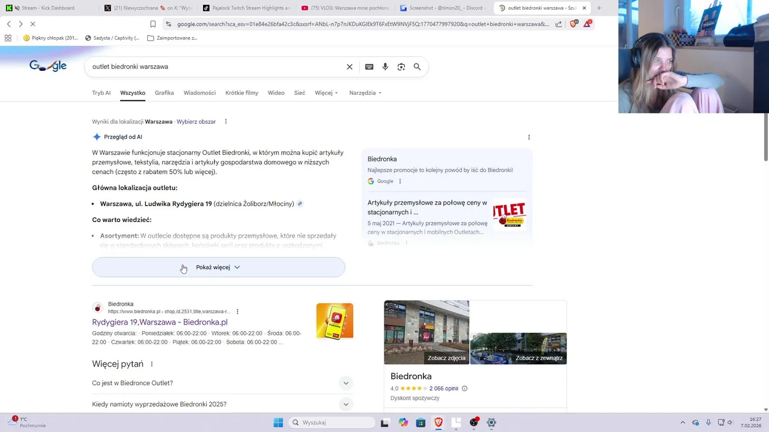Open Brave Shields lion icon
Screen dimensions: 769x432
point(573,23)
